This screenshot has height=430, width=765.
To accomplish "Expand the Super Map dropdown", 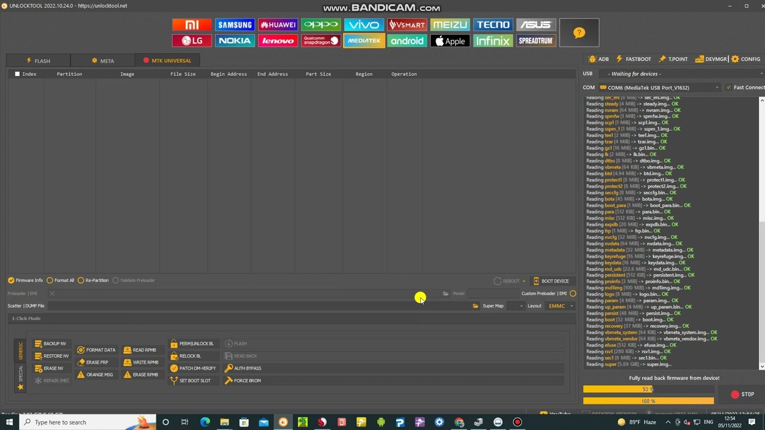I will (521, 306).
